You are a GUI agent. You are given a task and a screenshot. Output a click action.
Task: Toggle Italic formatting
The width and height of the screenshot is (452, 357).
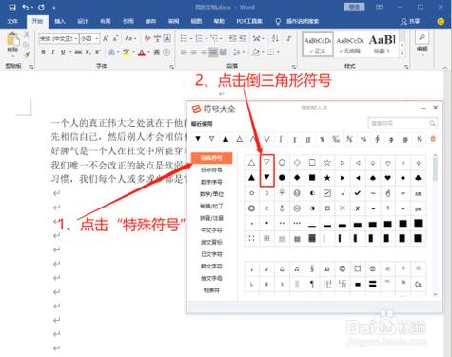pos(53,52)
